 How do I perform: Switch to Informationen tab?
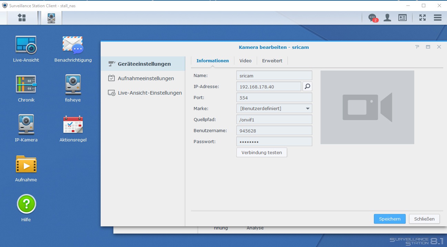coord(213,61)
